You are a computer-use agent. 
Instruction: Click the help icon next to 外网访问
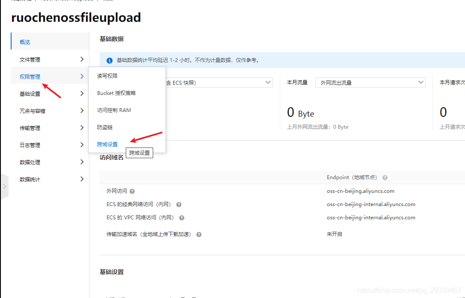[132, 192]
